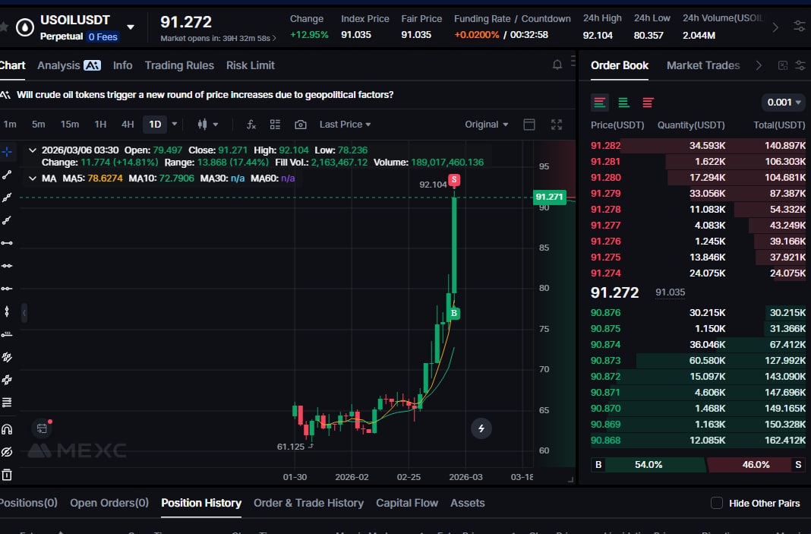Click the hide drawings eye icon in toolbar
Image resolution: width=811 pixels, height=534 pixels.
coord(8,450)
